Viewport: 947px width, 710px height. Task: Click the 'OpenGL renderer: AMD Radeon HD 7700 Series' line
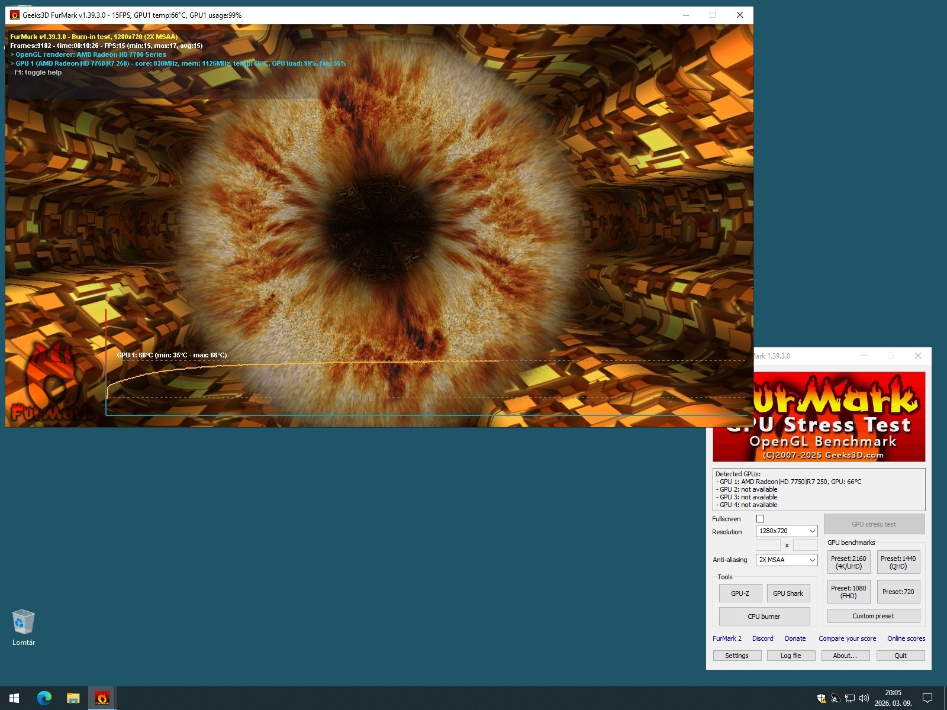coord(89,54)
